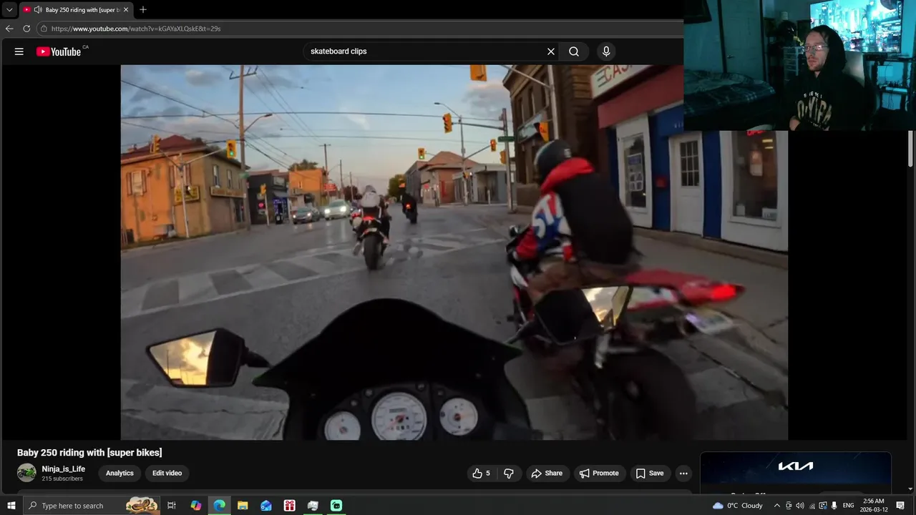
Task: View site info via the lock icon
Action: click(x=44, y=29)
